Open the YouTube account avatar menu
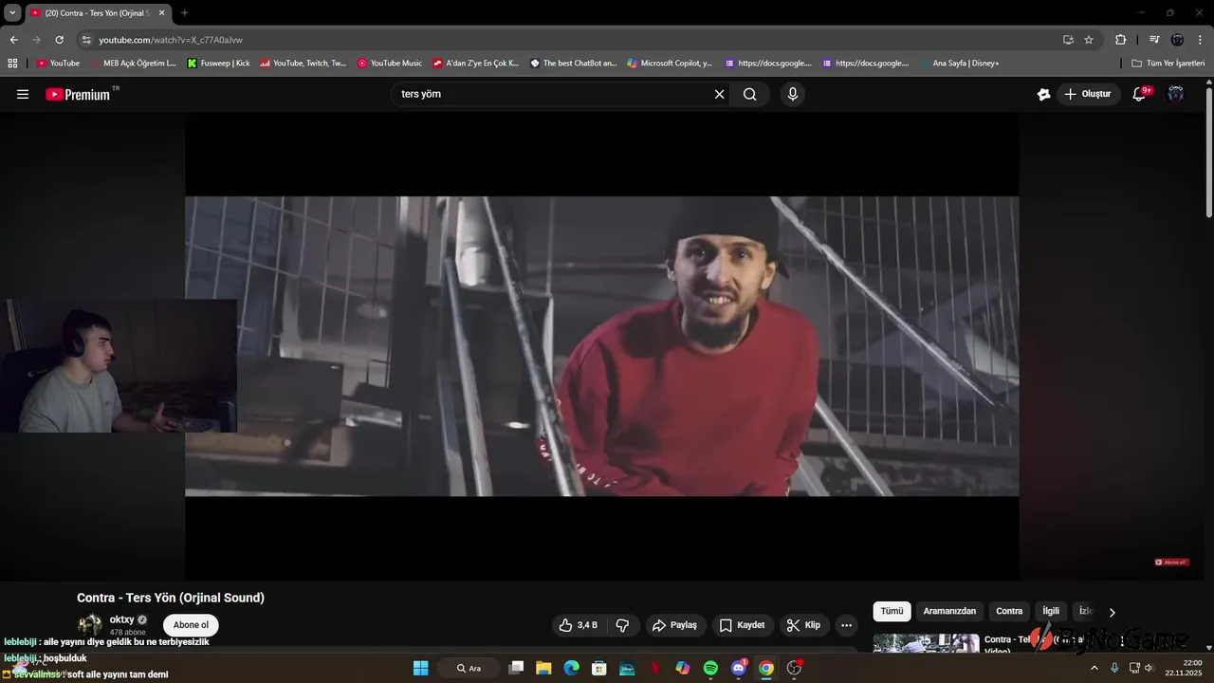Screen dimensions: 1214x683 [1176, 94]
